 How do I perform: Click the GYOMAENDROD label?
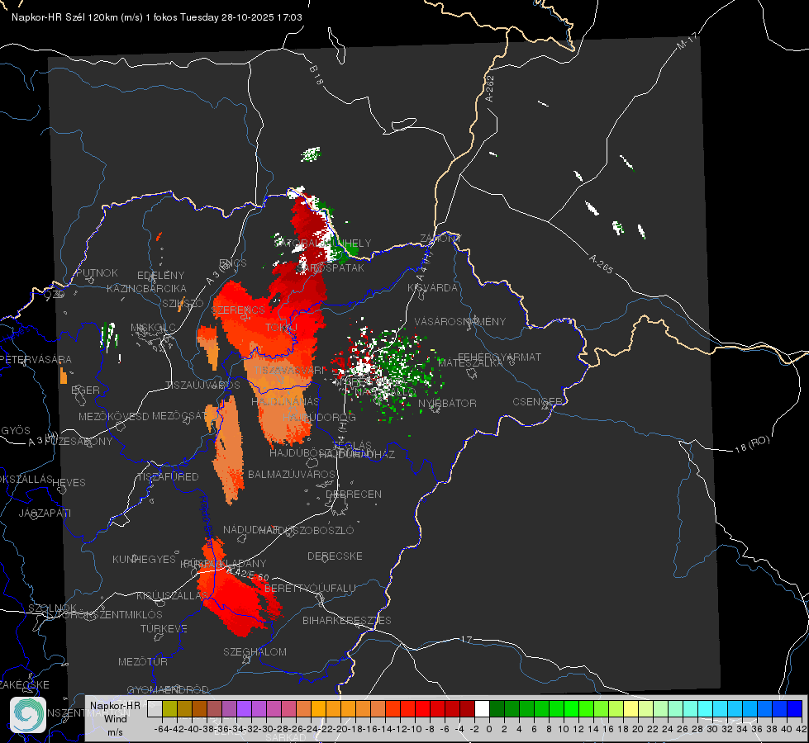168,689
